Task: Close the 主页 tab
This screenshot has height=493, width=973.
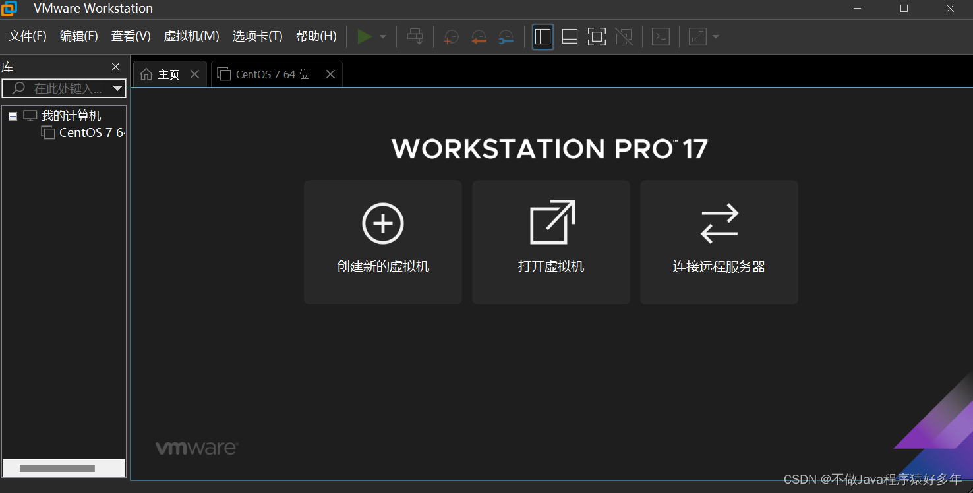Action: pyautogui.click(x=194, y=74)
